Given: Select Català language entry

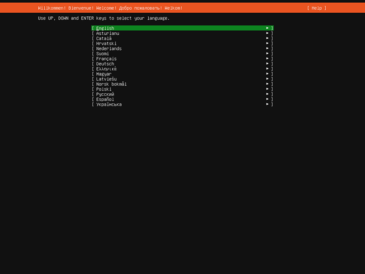Looking at the screenshot, I should (104, 38).
